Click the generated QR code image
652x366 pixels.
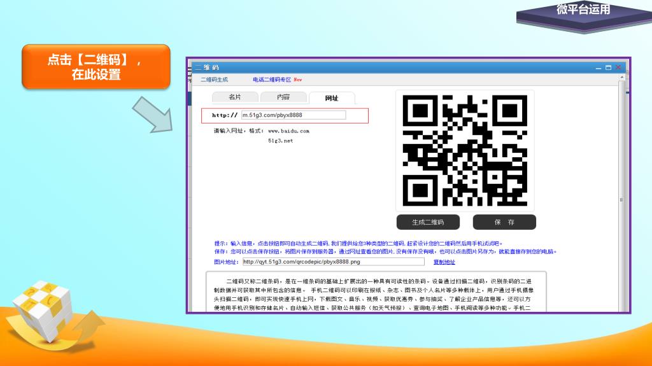pos(465,151)
